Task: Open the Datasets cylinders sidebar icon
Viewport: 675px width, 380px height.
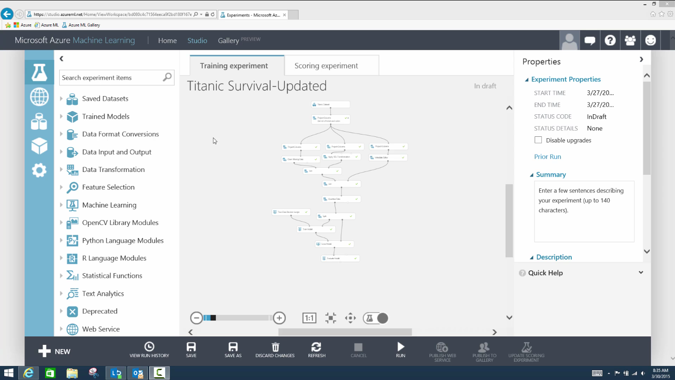Action: pos(39,121)
